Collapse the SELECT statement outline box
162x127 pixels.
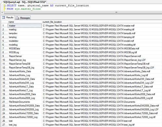pos(5,6)
